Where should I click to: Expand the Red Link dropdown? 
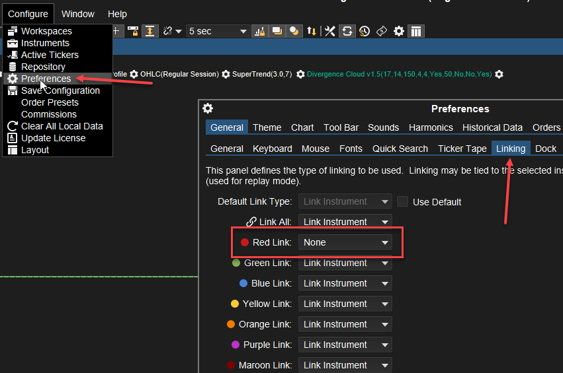pyautogui.click(x=345, y=242)
